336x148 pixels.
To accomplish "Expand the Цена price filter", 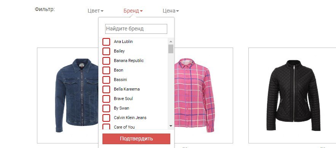I will click(x=171, y=11).
